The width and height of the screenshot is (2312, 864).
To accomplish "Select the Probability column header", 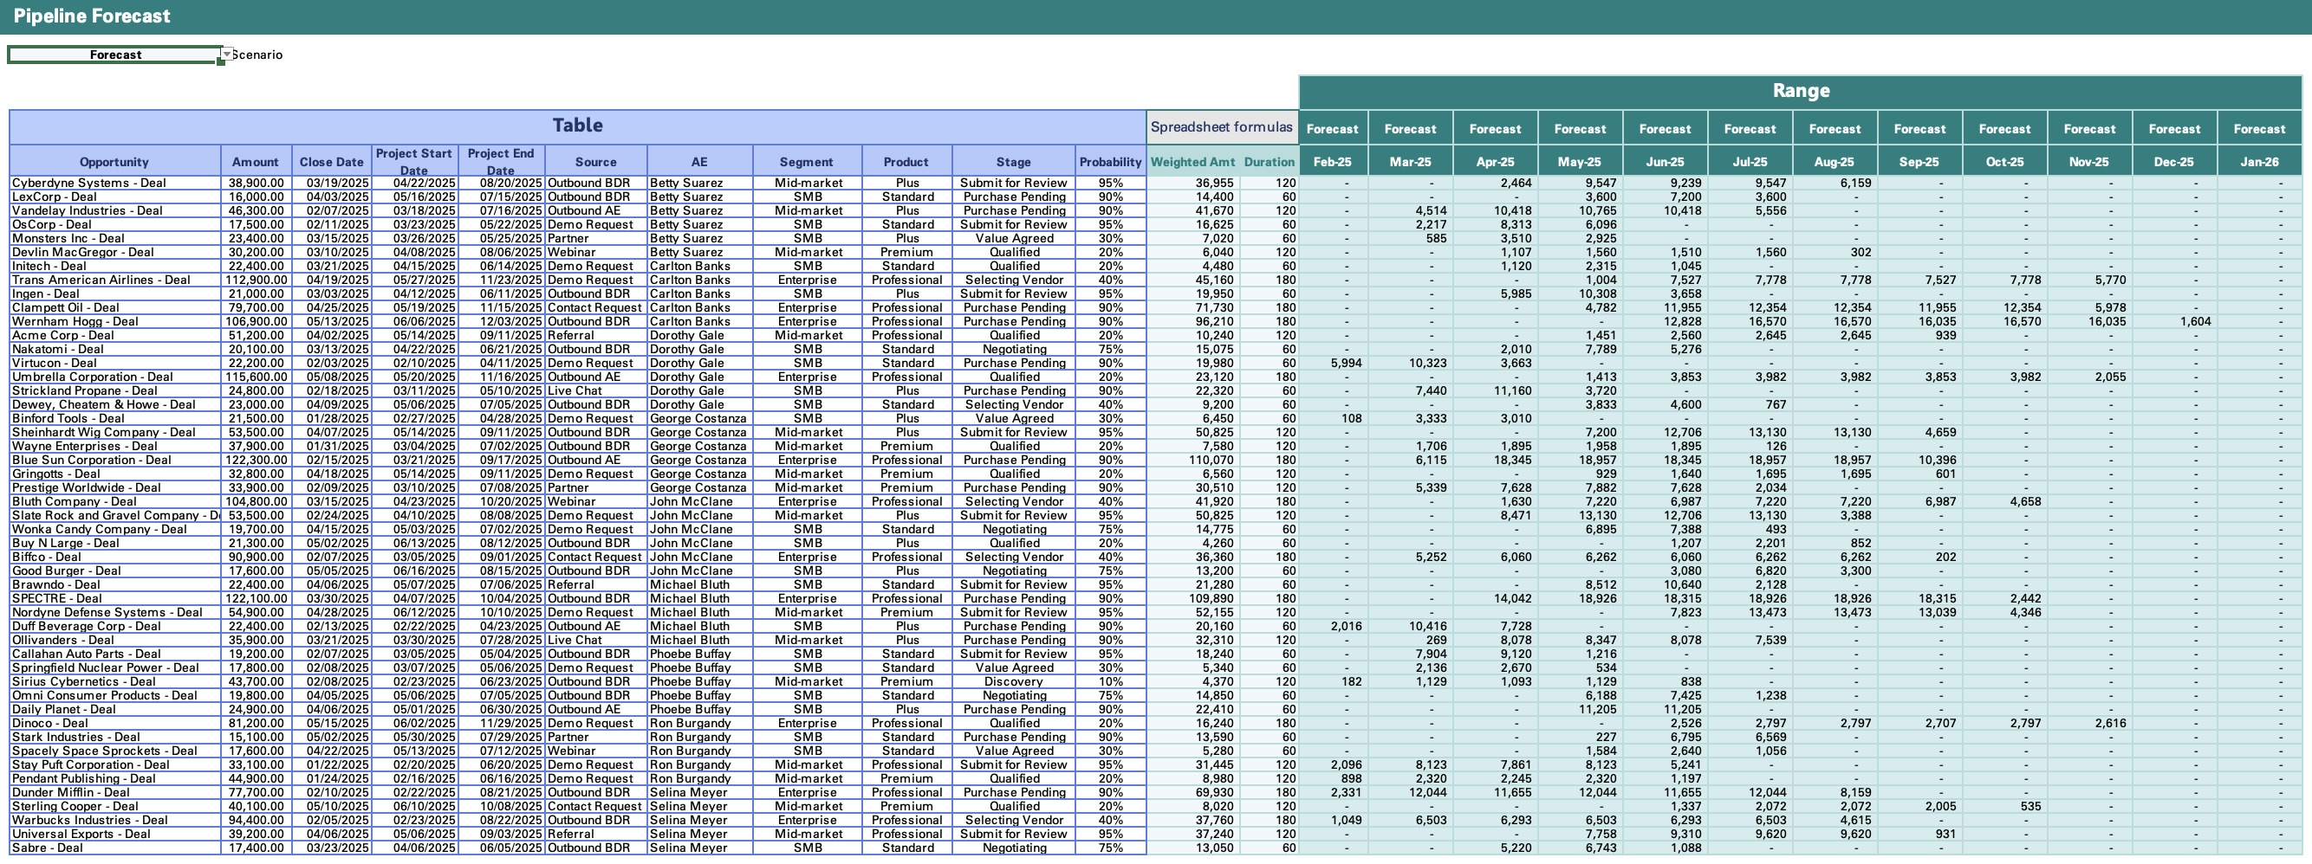I will click(1110, 161).
